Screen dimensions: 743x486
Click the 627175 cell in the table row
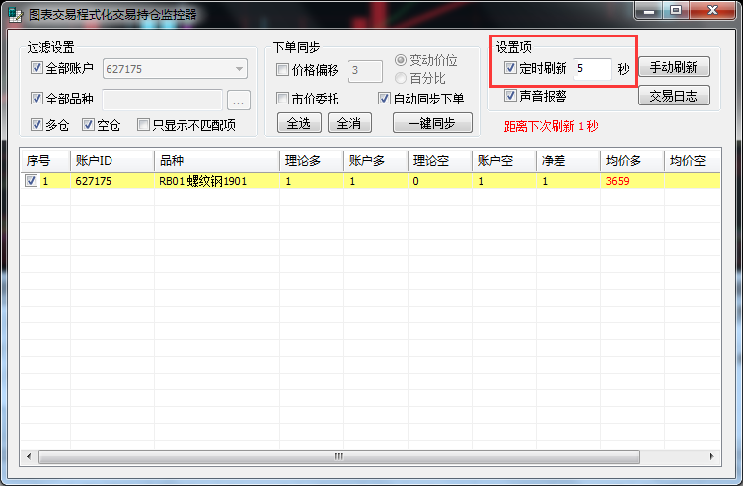tap(112, 181)
